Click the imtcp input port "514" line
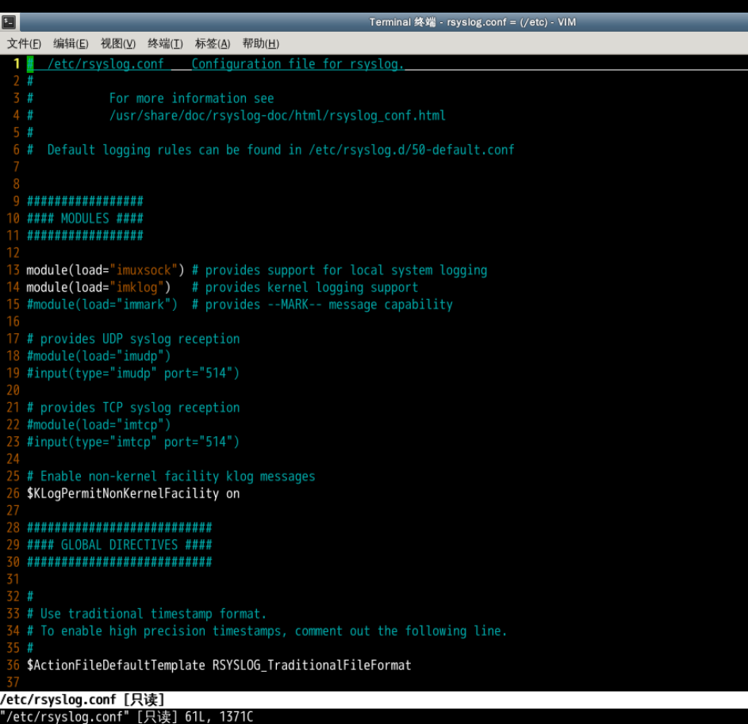The height and width of the screenshot is (724, 748). pos(132,442)
